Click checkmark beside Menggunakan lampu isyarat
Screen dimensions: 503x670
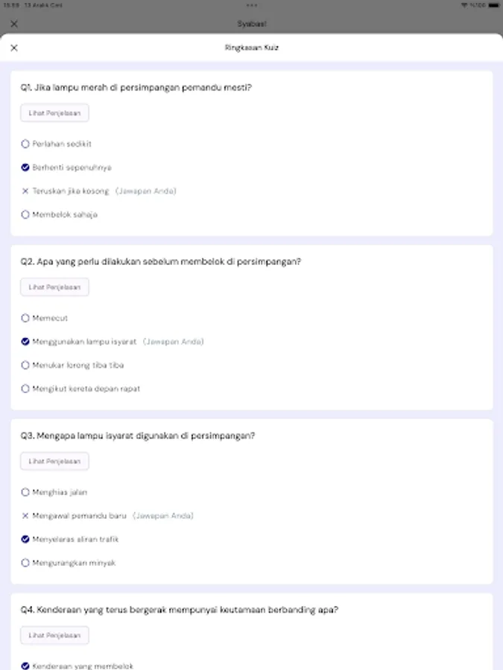coord(24,341)
